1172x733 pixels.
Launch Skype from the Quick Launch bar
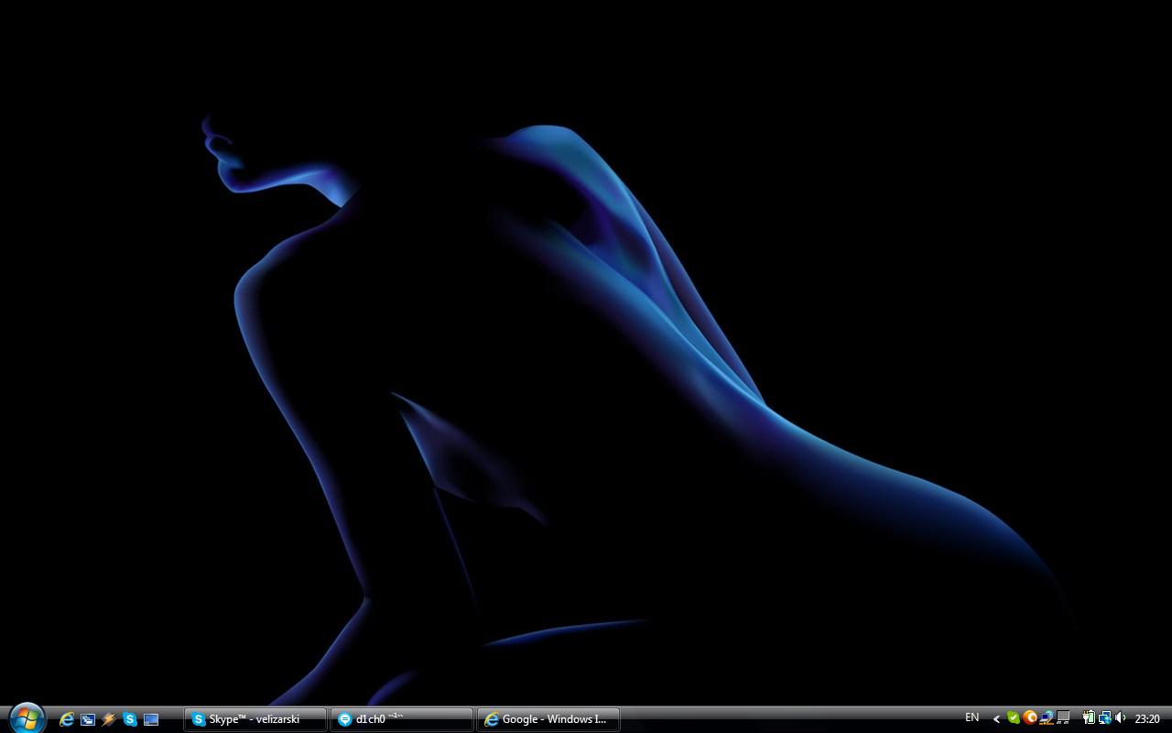point(130,719)
